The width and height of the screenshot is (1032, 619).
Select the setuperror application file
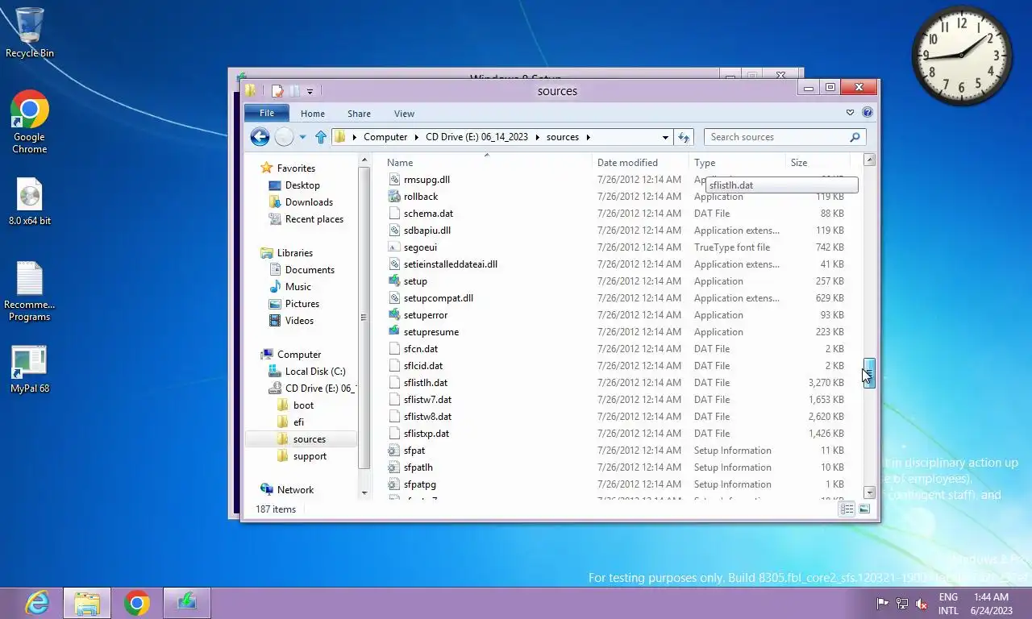426,315
